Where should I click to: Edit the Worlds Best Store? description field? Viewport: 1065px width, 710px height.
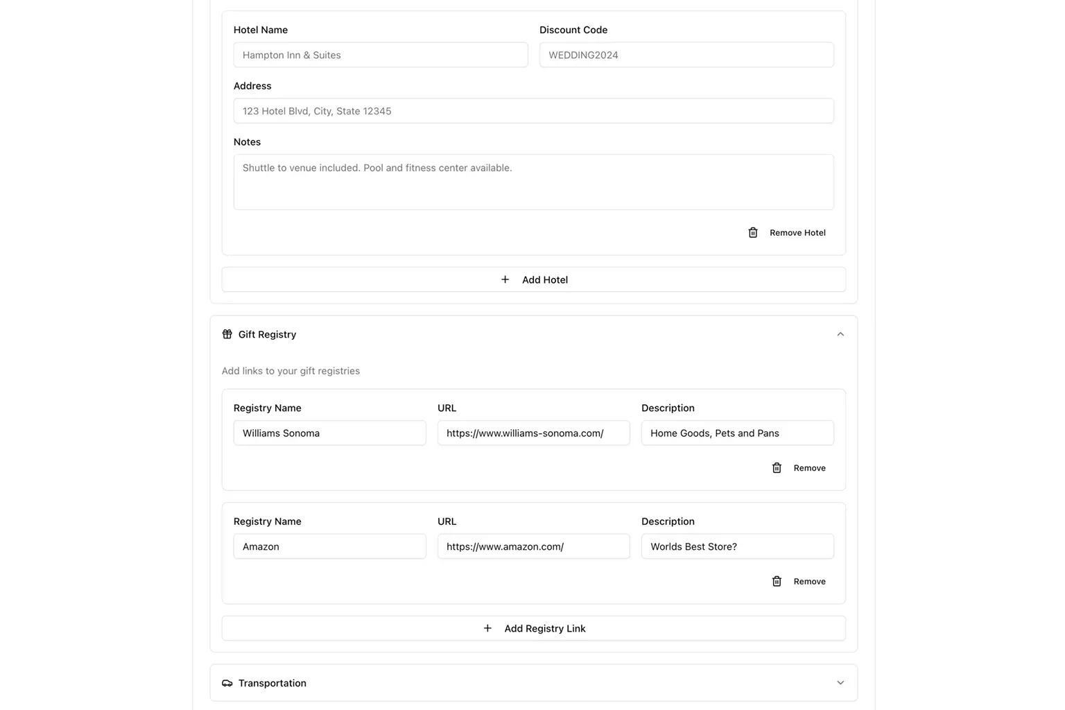pos(738,546)
